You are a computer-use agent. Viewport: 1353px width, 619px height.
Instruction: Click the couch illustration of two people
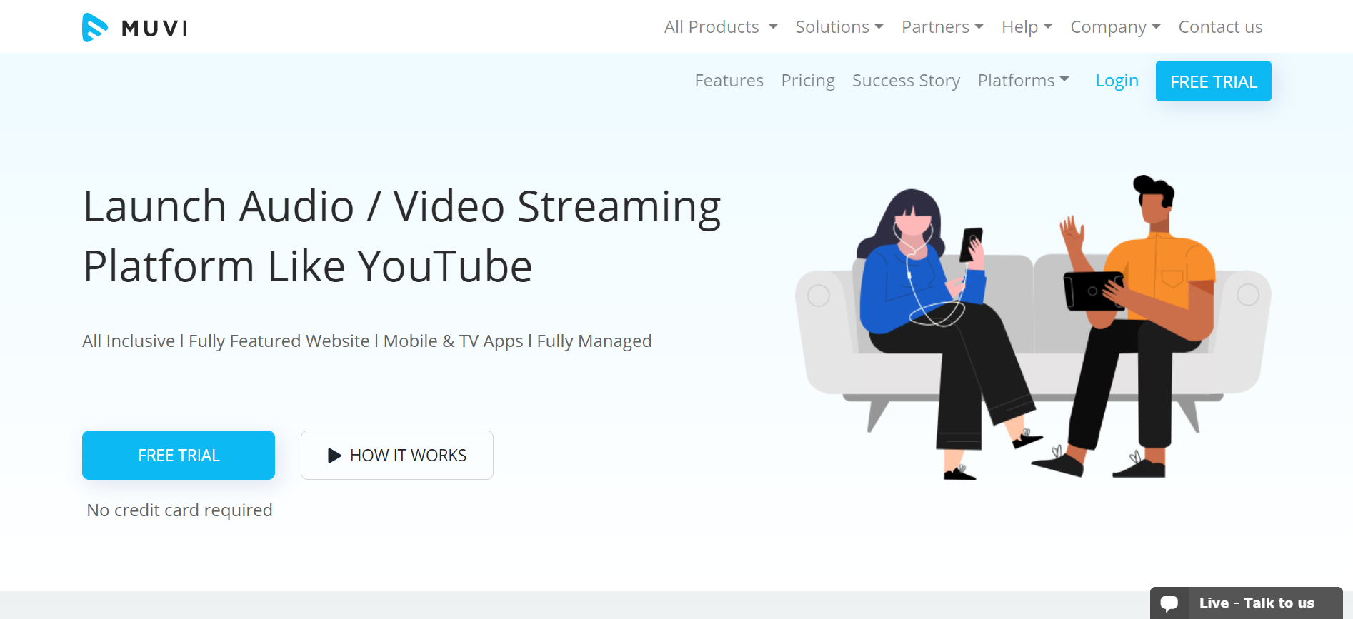tap(1033, 327)
